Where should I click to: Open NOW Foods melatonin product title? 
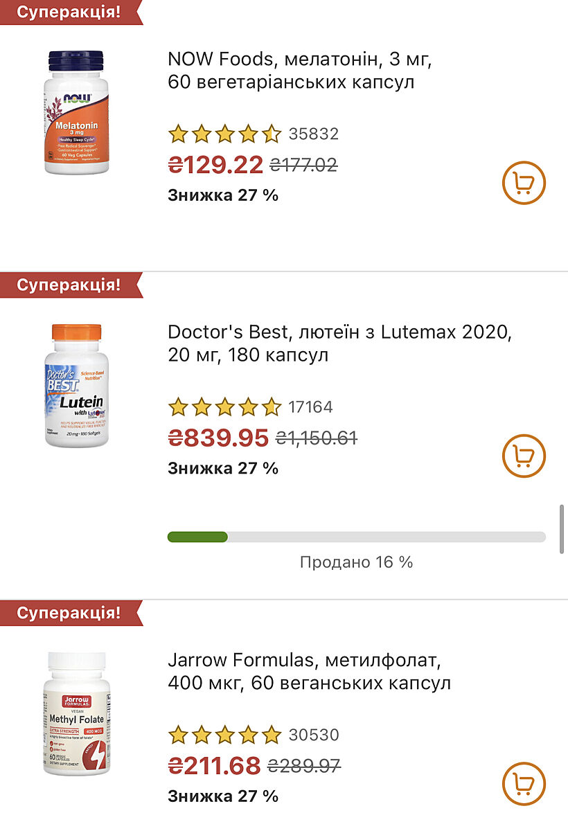pyautogui.click(x=299, y=71)
